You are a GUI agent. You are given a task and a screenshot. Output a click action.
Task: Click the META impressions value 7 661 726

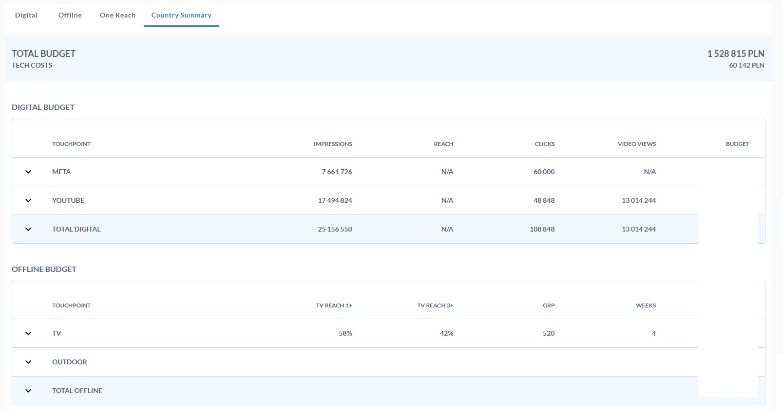337,172
